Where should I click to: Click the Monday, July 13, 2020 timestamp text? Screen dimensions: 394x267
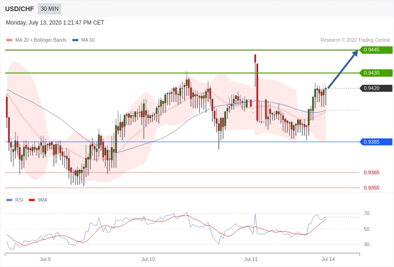pos(55,23)
